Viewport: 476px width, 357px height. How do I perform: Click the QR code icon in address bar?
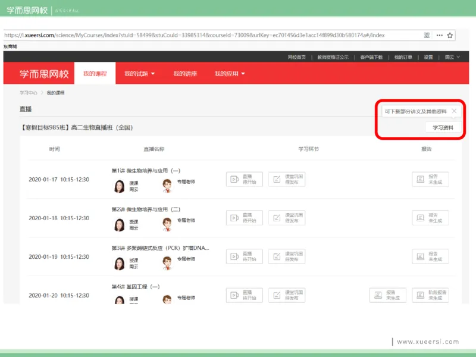(427, 35)
